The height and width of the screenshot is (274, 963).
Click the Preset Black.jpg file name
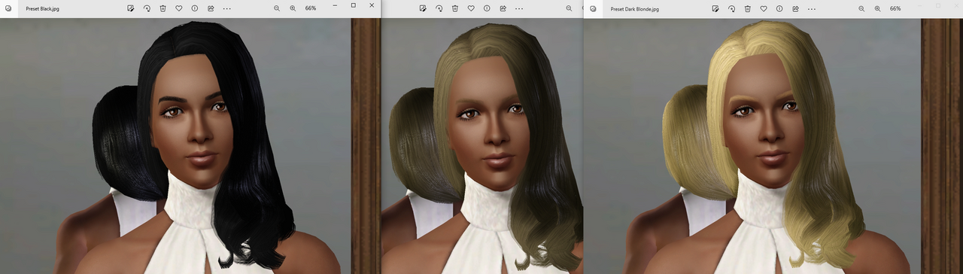[x=43, y=8]
